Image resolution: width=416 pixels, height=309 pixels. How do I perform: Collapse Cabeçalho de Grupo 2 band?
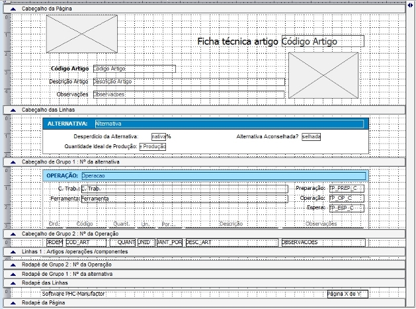(x=13, y=234)
